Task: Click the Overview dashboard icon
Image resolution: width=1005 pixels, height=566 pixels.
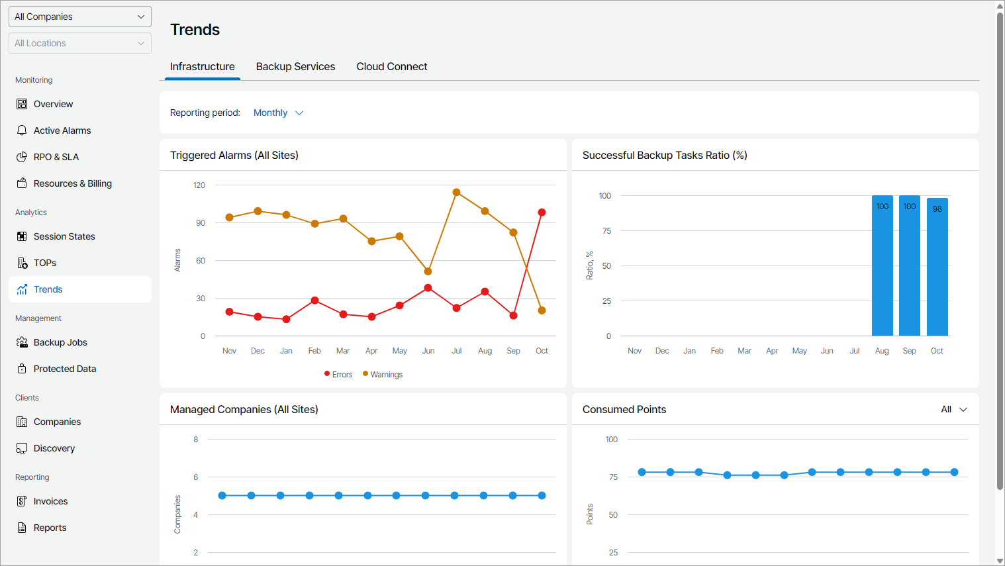Action: pyautogui.click(x=22, y=104)
